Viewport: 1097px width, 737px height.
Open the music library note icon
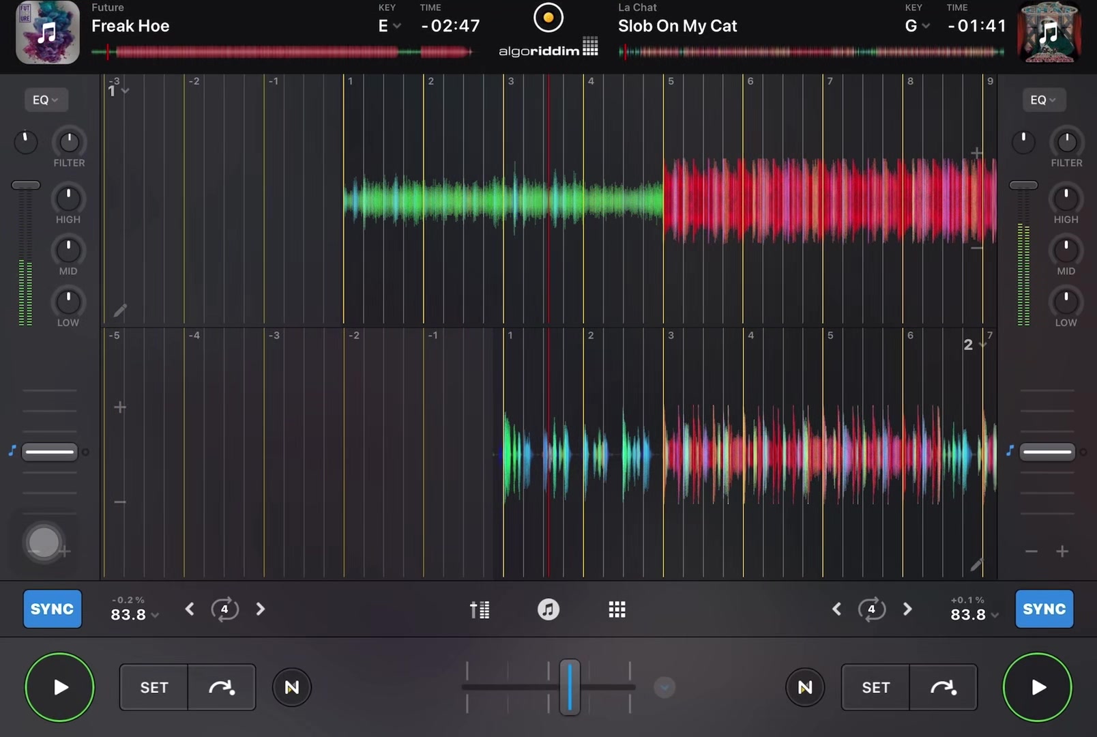(x=548, y=609)
